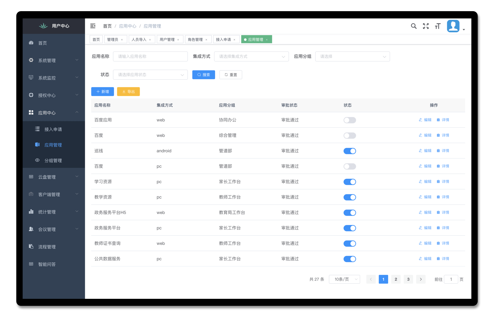
Task: Click the 应用名称 search input field
Action: point(150,57)
